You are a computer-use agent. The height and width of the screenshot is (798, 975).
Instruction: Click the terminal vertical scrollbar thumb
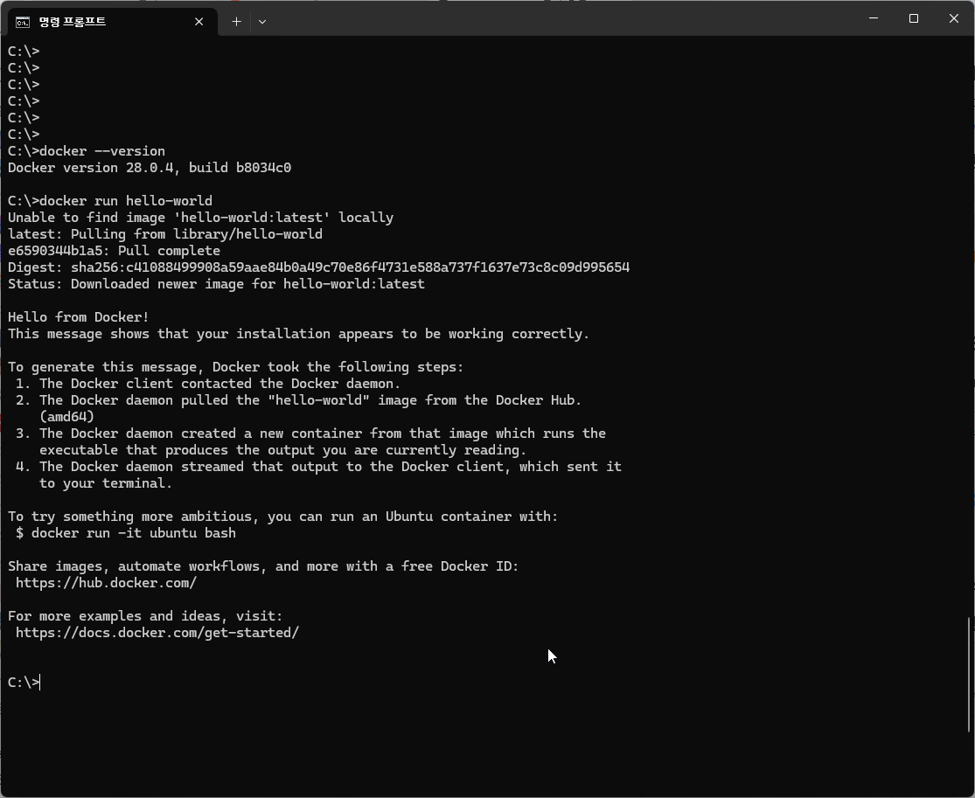(969, 674)
